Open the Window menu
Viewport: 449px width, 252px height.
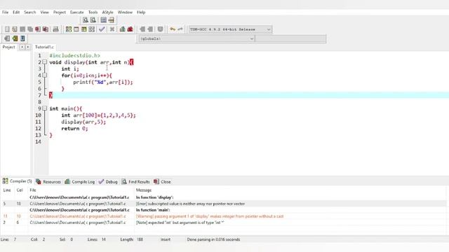click(x=125, y=13)
